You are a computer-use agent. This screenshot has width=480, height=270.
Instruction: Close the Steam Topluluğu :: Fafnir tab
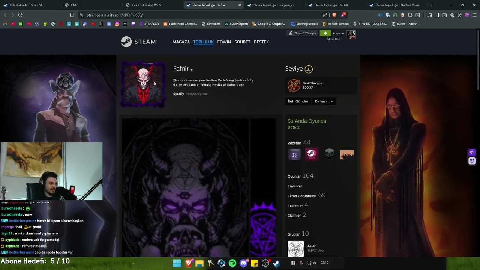(x=240, y=5)
